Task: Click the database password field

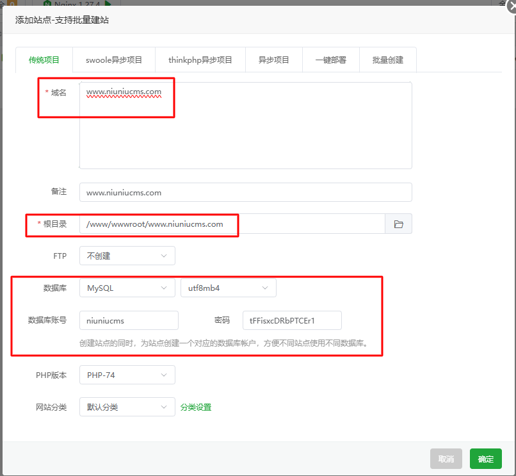Action: pyautogui.click(x=292, y=320)
